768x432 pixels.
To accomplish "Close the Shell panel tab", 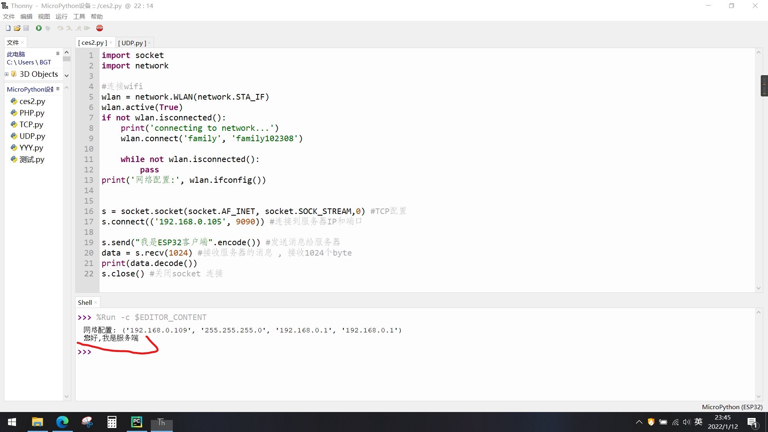I will coord(96,303).
